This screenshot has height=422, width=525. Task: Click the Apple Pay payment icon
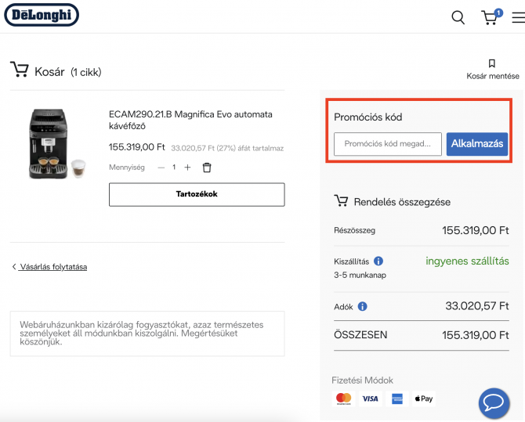point(424,399)
